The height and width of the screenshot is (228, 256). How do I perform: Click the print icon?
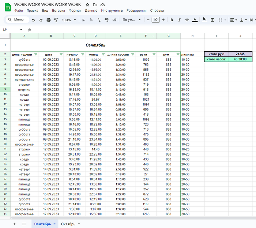[x=48, y=20]
